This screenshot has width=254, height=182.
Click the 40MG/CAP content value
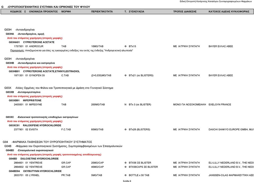click(x=97, y=167)
